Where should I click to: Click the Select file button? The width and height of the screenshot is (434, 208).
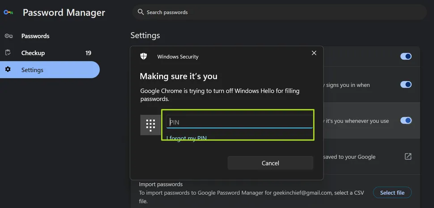[x=392, y=193]
